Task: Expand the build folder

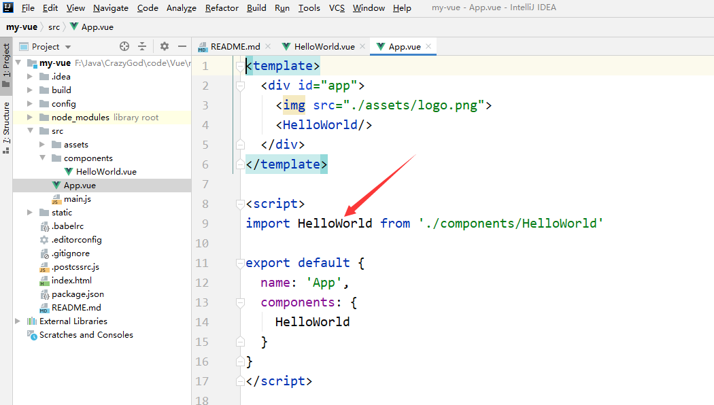Action: click(x=30, y=90)
